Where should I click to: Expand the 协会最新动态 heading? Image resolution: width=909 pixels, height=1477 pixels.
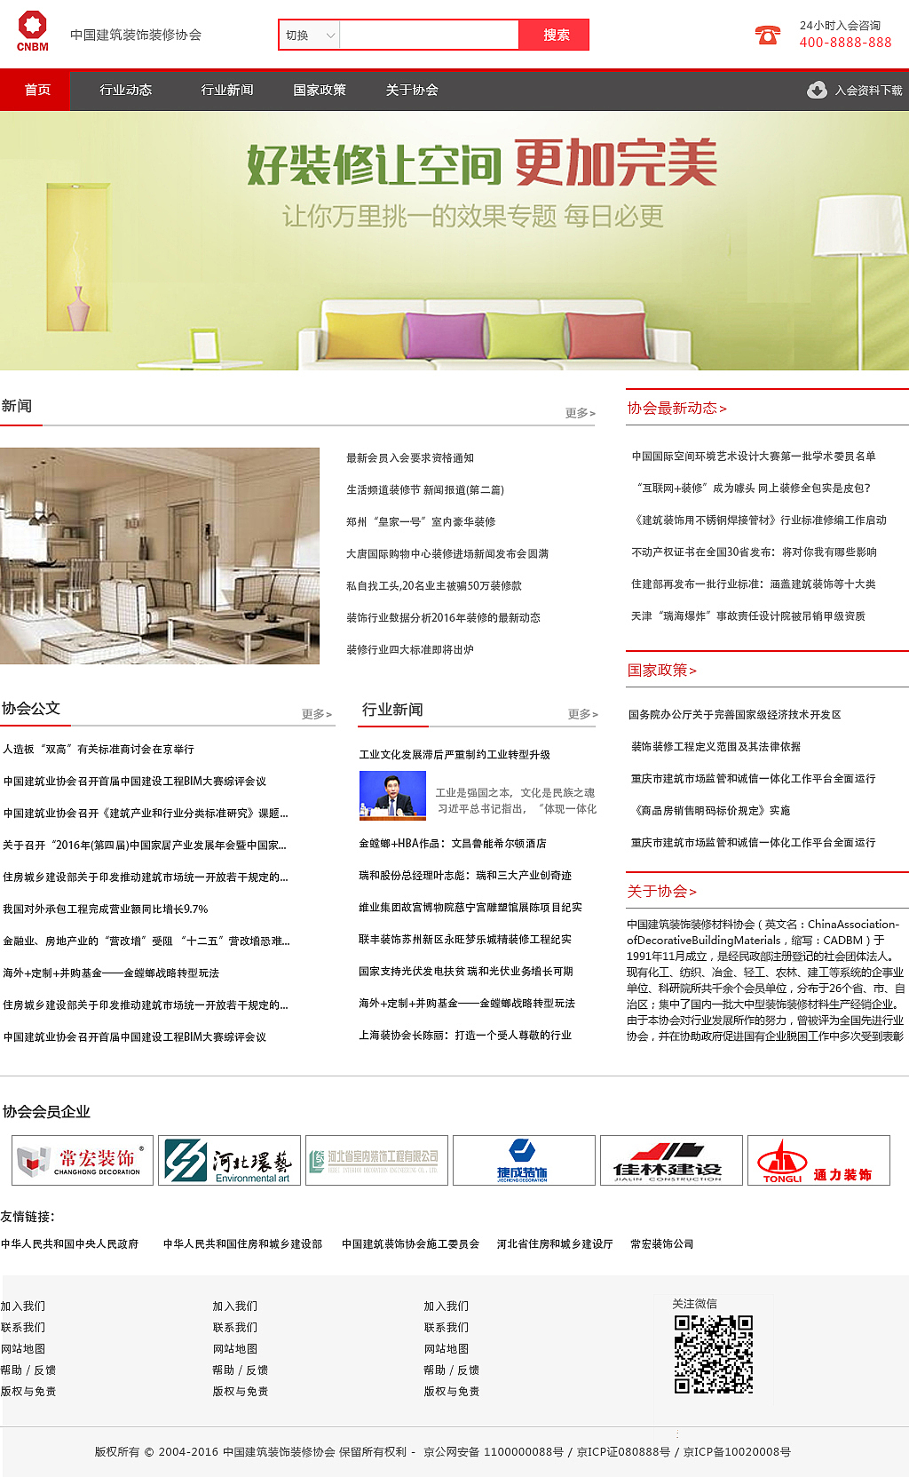tap(676, 408)
